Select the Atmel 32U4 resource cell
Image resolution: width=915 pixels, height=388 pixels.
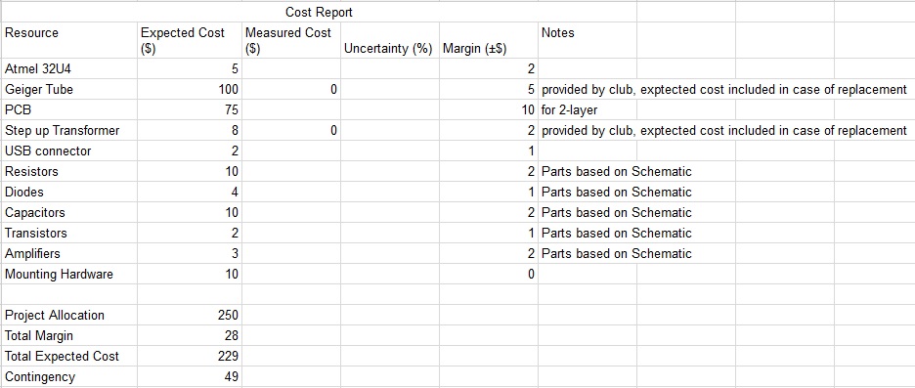[69, 68]
